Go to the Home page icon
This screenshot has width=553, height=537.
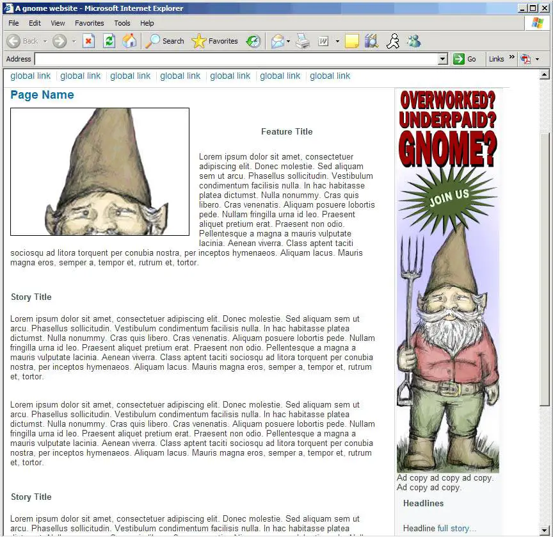click(x=129, y=41)
